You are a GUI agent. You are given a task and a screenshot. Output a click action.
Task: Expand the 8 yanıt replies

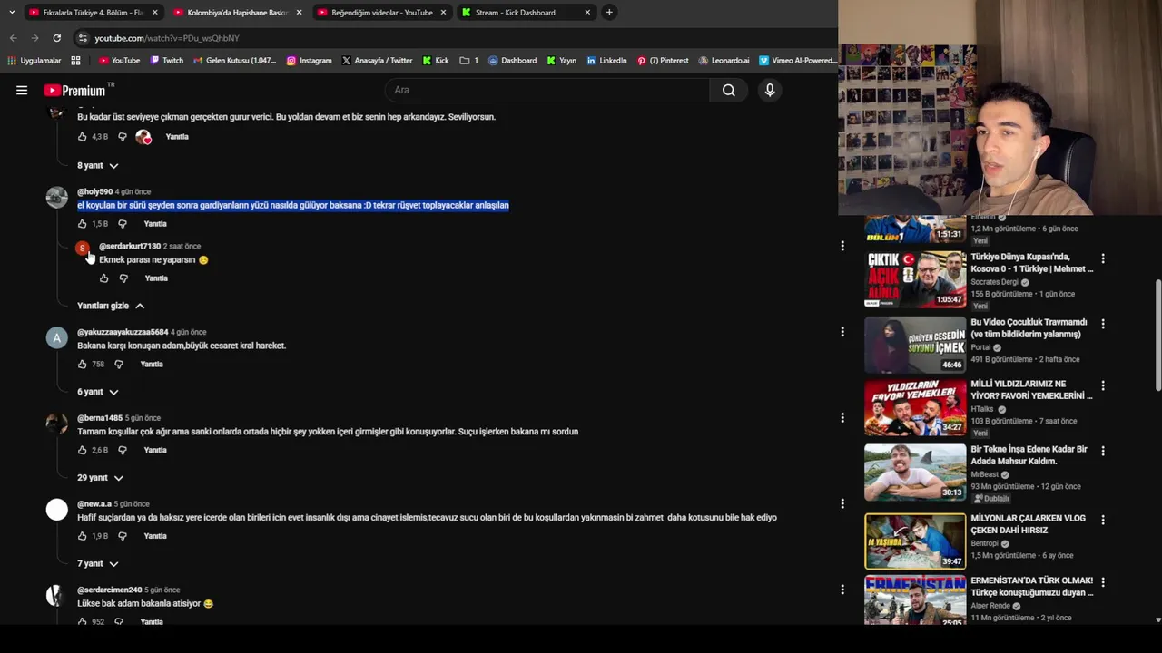click(98, 166)
